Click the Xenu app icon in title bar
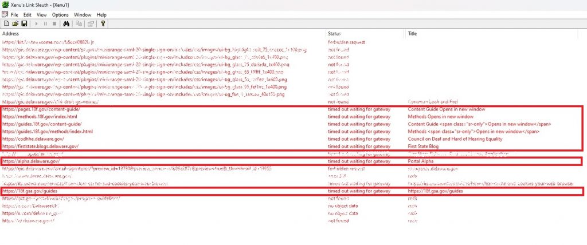 (5, 5)
